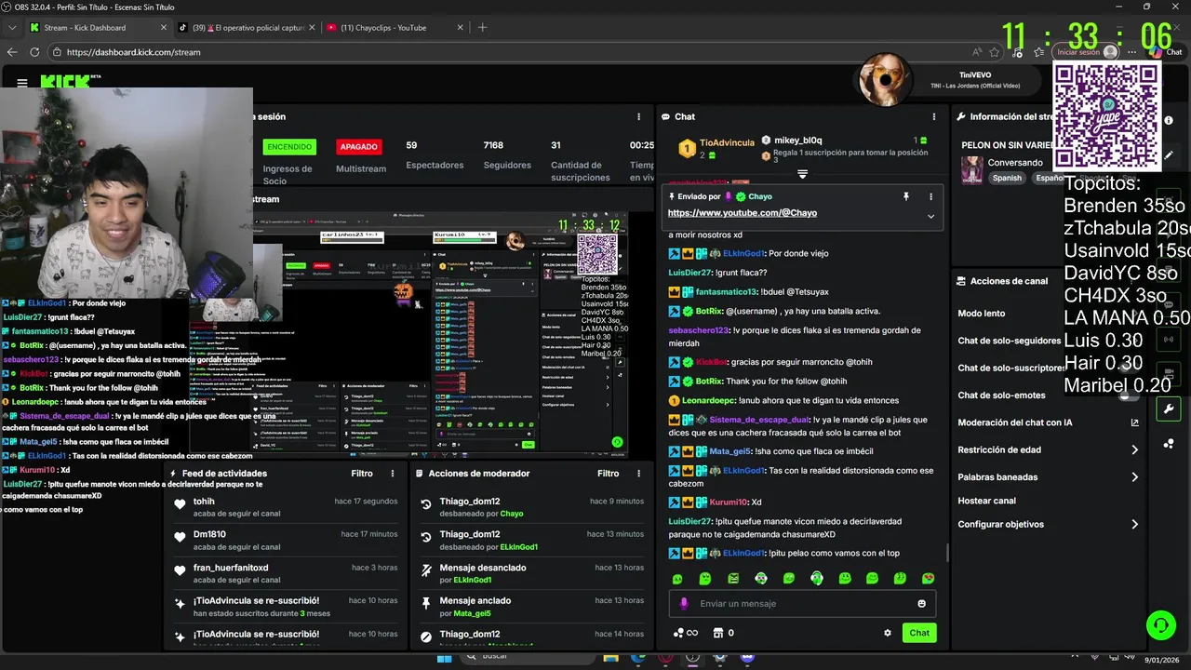
Task: Click the microphone icon in message box
Action: click(684, 603)
